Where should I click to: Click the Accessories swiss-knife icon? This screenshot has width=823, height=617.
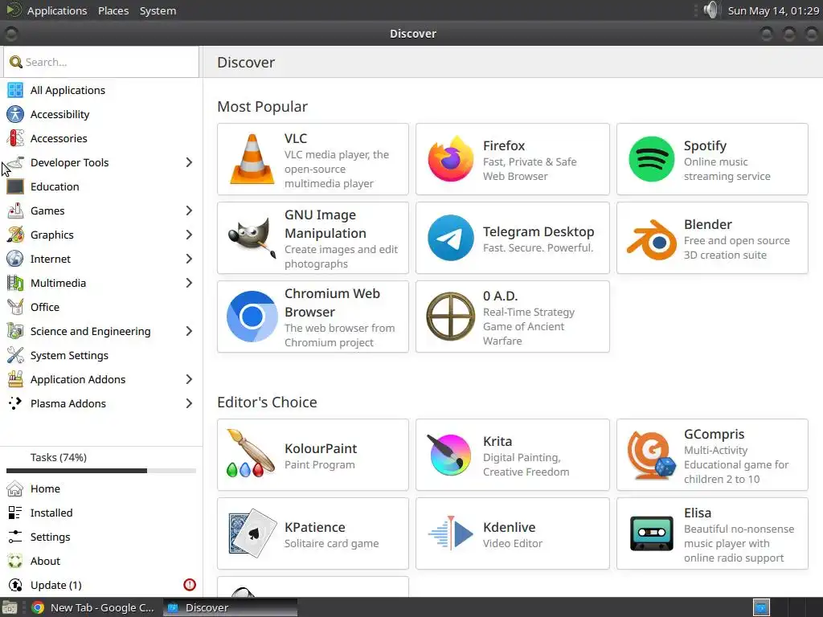point(15,138)
